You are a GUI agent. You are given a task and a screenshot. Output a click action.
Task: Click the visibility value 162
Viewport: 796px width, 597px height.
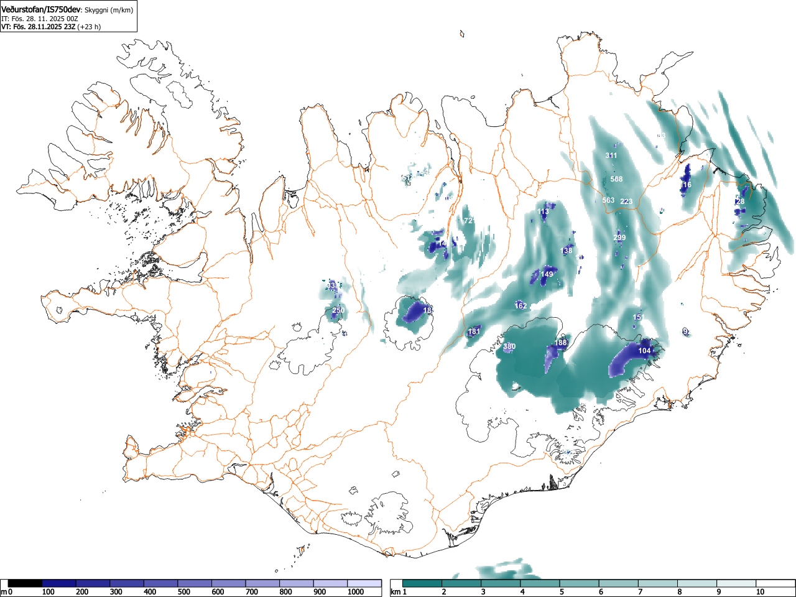[x=521, y=306]
